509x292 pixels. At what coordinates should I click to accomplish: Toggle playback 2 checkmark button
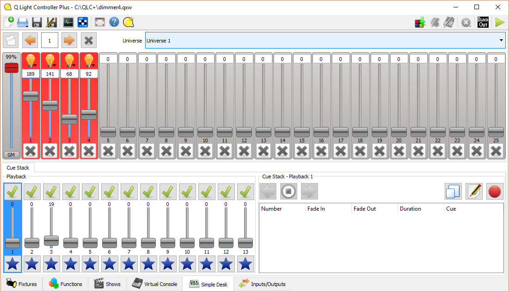pyautogui.click(x=32, y=191)
